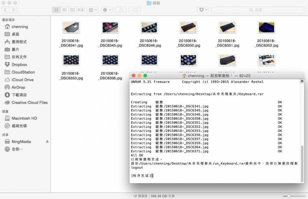Switch Finder to icon view
The height and width of the screenshot is (199, 308).
point(57,10)
